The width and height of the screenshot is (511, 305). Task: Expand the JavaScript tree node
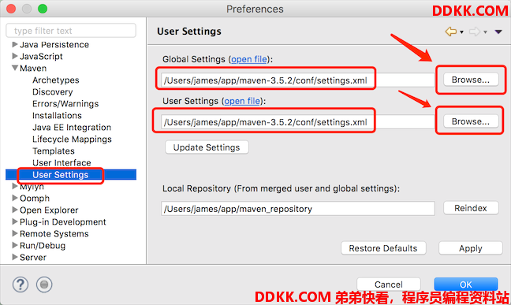pyautogui.click(x=15, y=56)
